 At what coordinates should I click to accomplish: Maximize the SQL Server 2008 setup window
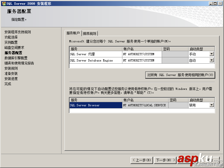click(x=215, y=4)
